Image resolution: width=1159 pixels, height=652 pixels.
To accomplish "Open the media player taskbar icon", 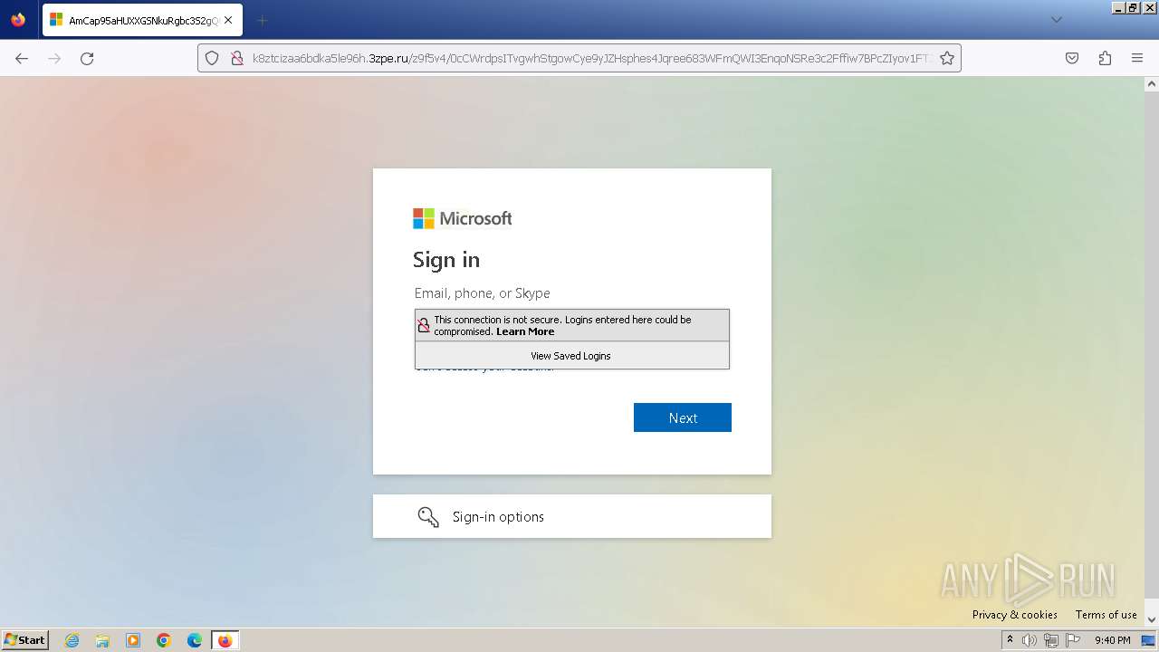I will [133, 640].
